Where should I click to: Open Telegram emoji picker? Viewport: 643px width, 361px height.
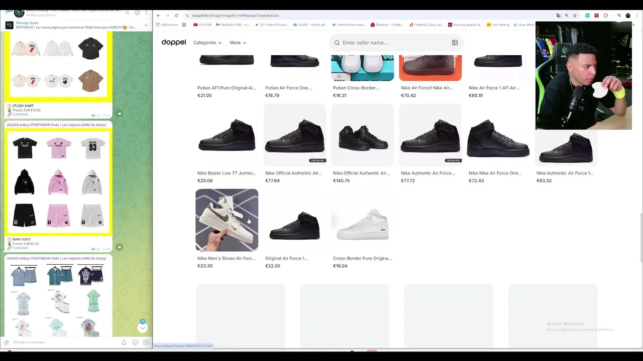click(135, 342)
